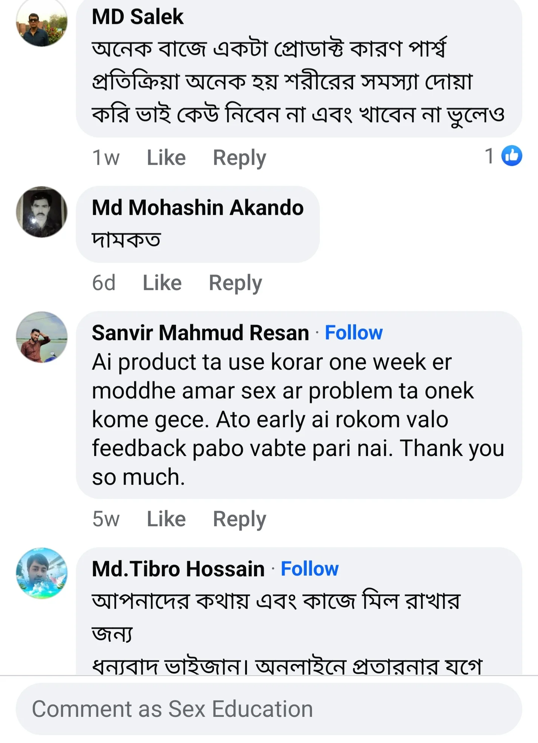Open the 6d timestamp on Akando's comment

coord(104,282)
